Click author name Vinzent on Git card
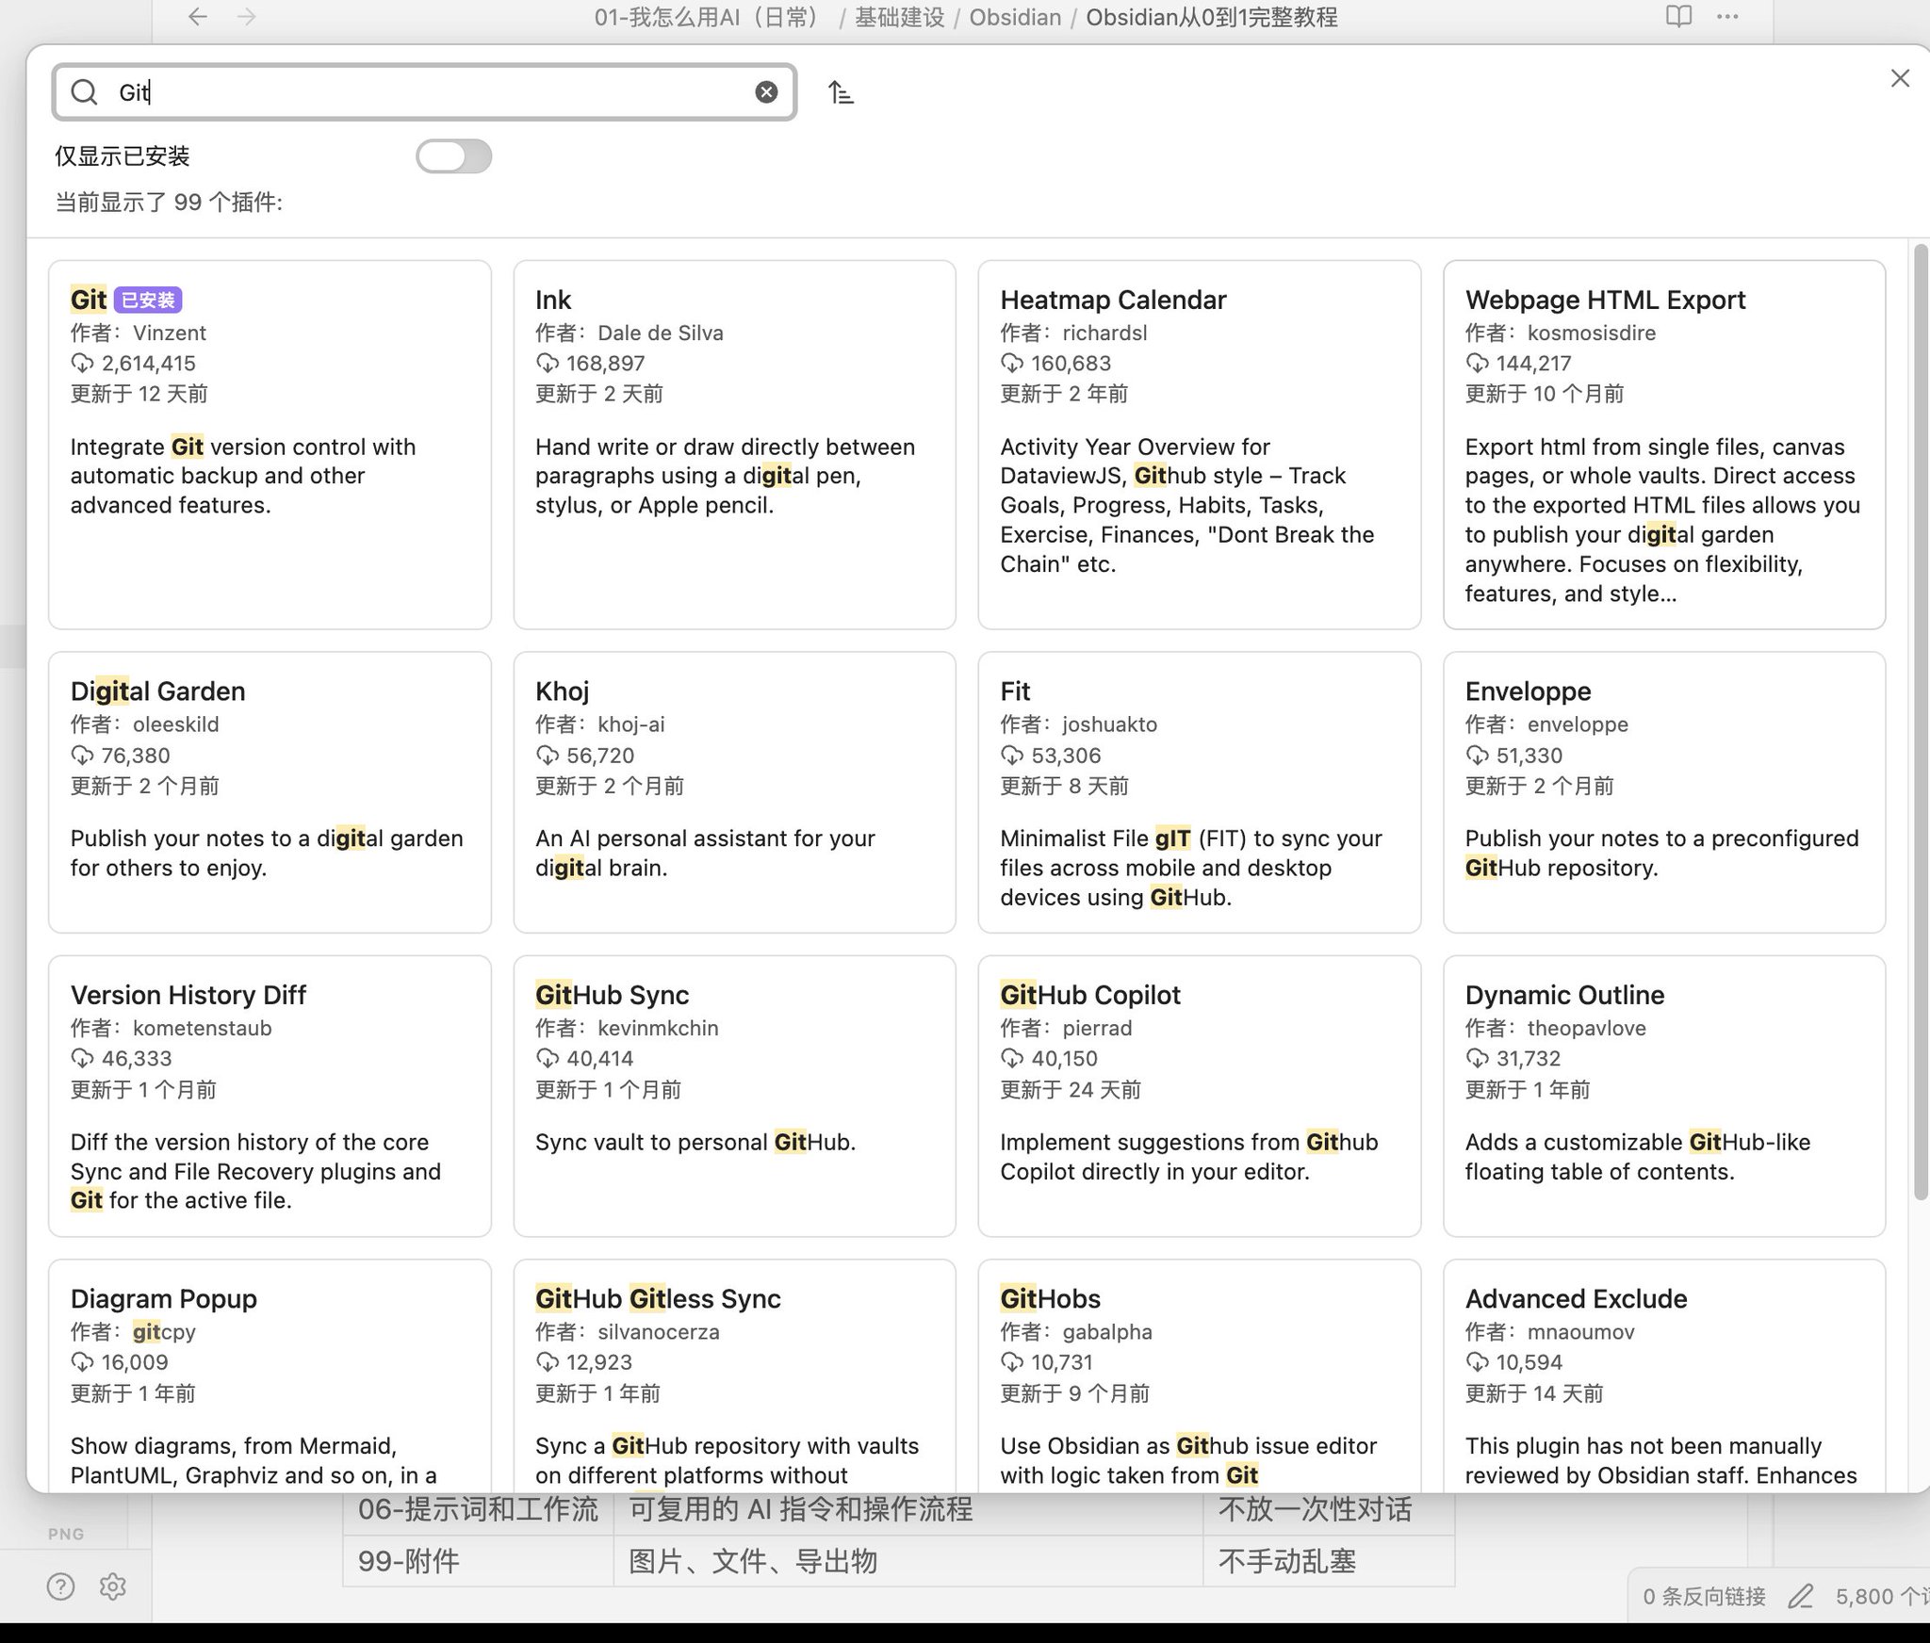The image size is (1930, 1643). click(170, 333)
